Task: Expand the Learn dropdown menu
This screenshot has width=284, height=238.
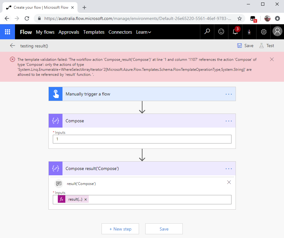Action: (x=143, y=32)
